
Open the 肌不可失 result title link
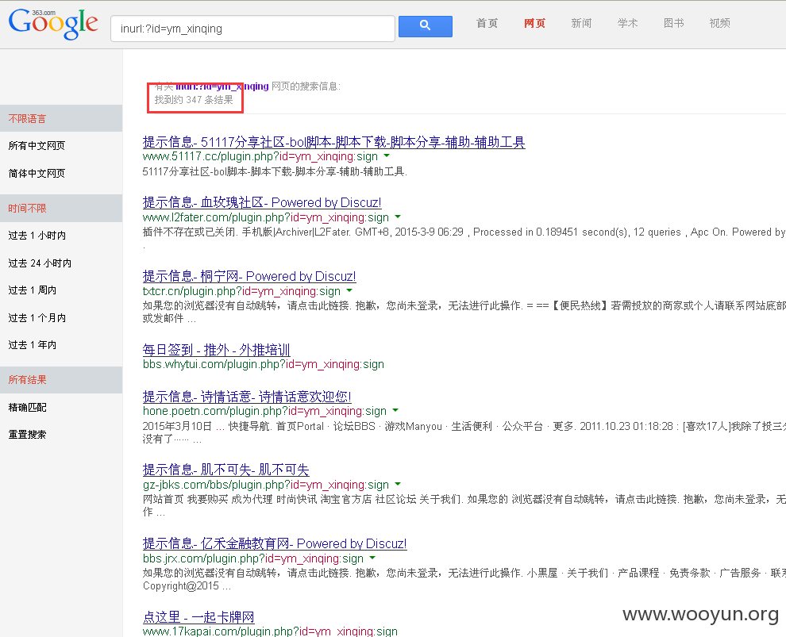pos(225,470)
